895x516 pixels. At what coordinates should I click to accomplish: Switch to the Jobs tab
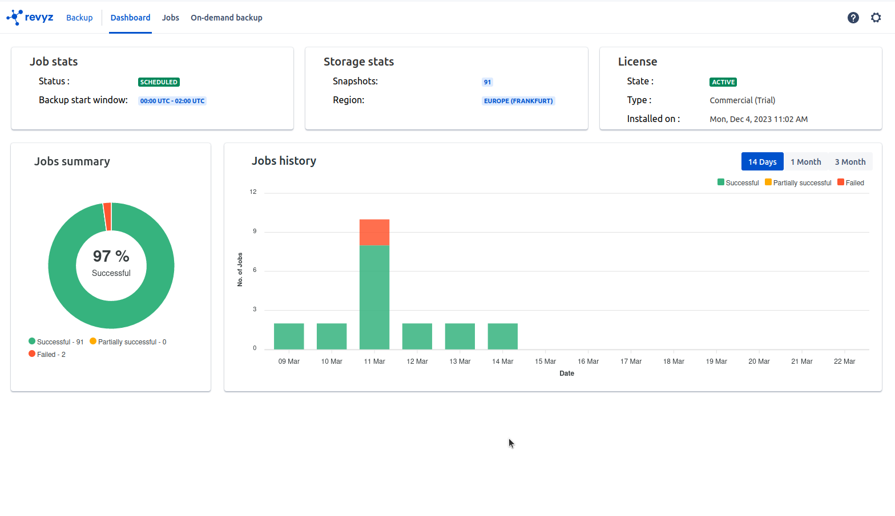[x=170, y=18]
